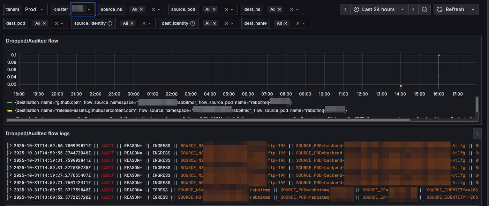
Task: Zoom out the time range
Action: 424,9
